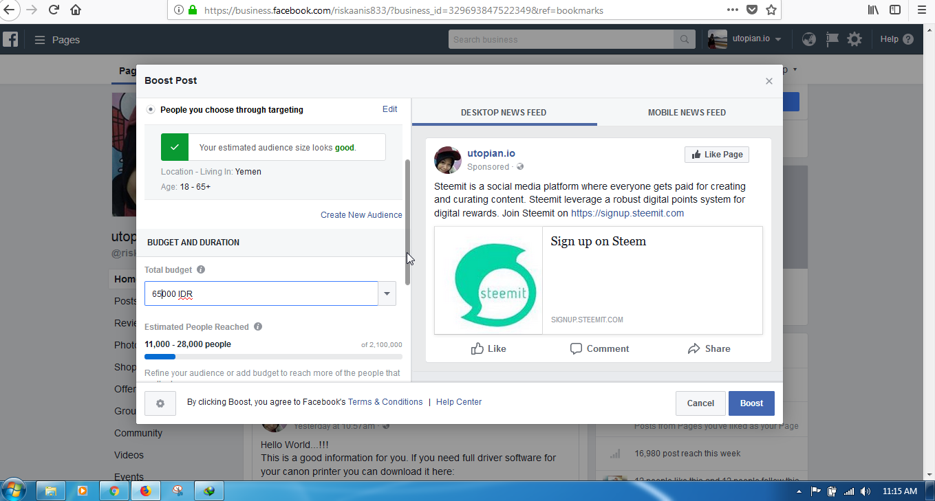Open Chrome from the taskbar
The image size is (935, 501).
coord(114,491)
